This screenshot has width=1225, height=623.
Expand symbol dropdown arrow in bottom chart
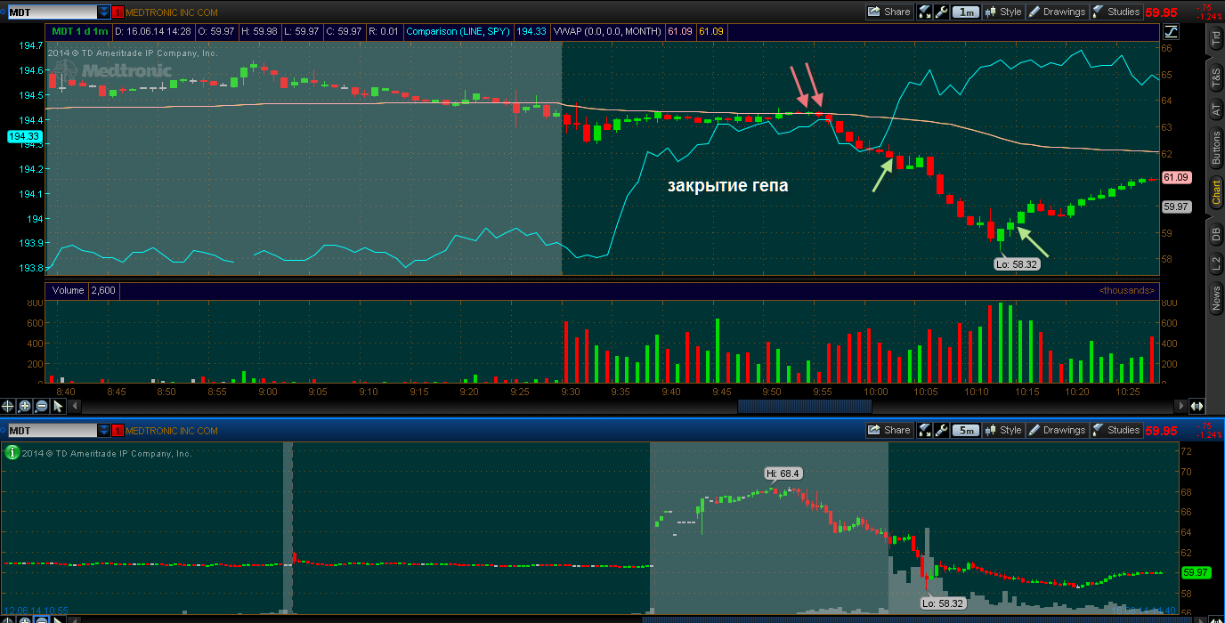pyautogui.click(x=104, y=431)
